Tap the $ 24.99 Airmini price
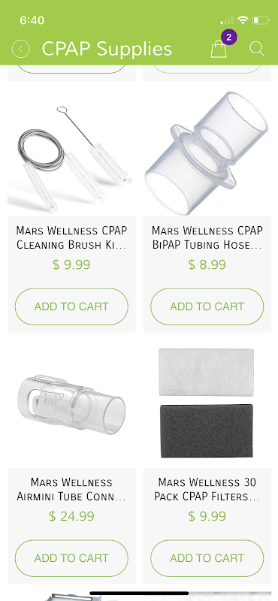Viewport: 278px width, 601px height. 71,516
